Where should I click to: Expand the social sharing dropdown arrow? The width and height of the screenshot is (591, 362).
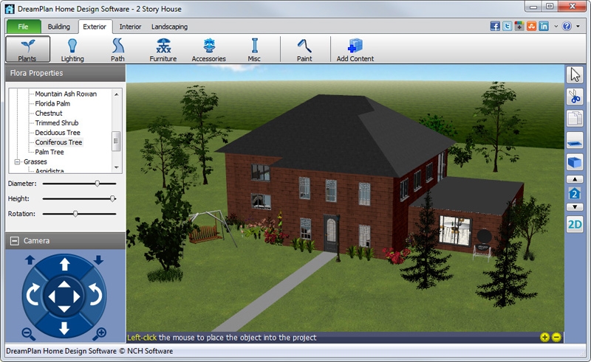pyautogui.click(x=556, y=27)
